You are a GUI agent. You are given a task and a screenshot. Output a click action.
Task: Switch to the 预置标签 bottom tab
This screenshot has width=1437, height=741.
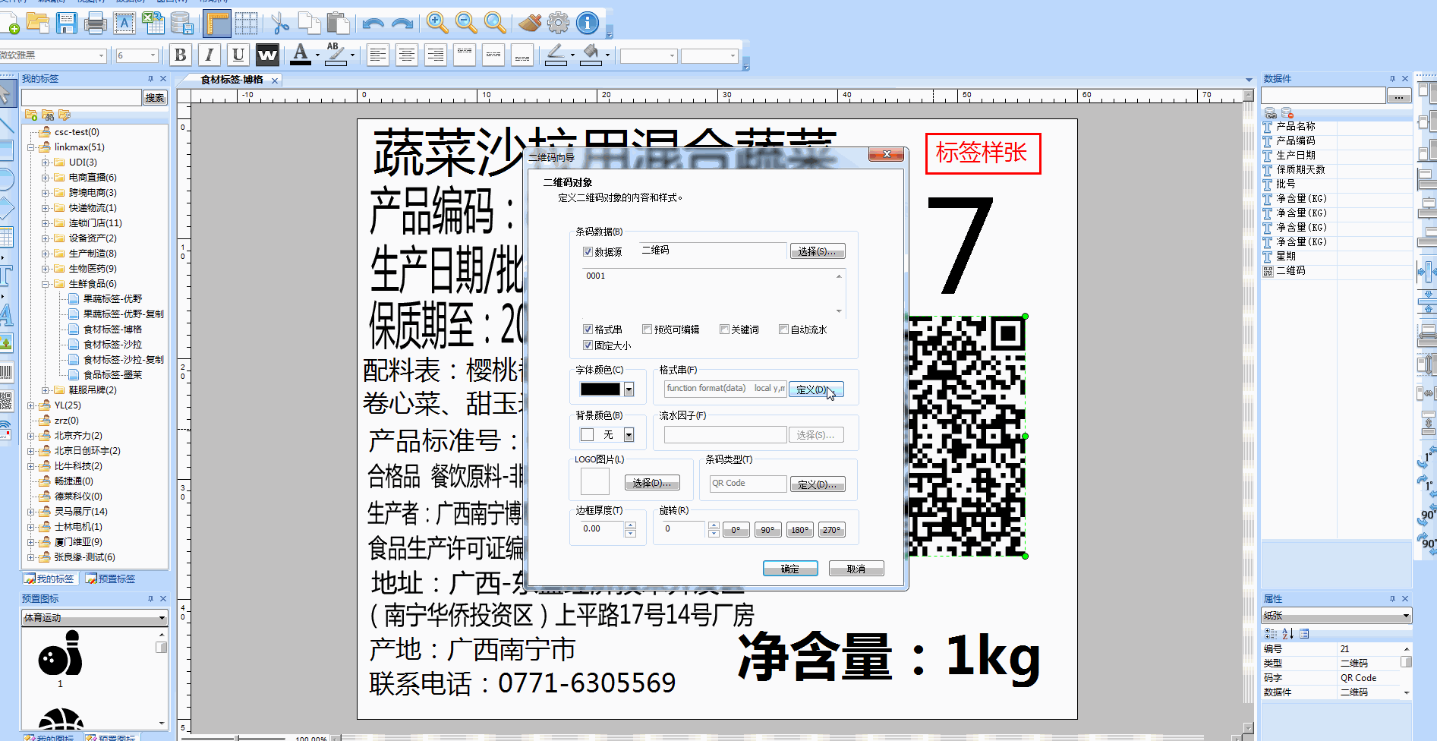tap(111, 579)
